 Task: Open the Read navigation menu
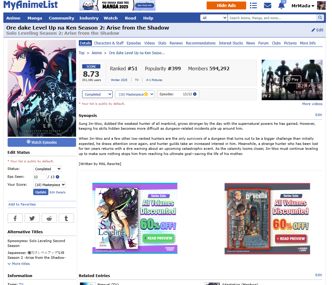(x=131, y=18)
